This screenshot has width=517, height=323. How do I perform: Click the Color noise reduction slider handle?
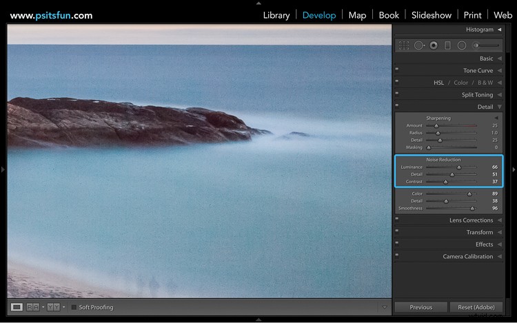pos(469,194)
